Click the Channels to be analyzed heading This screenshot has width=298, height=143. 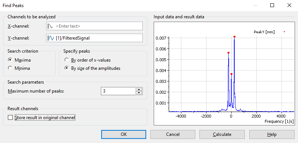31,17
